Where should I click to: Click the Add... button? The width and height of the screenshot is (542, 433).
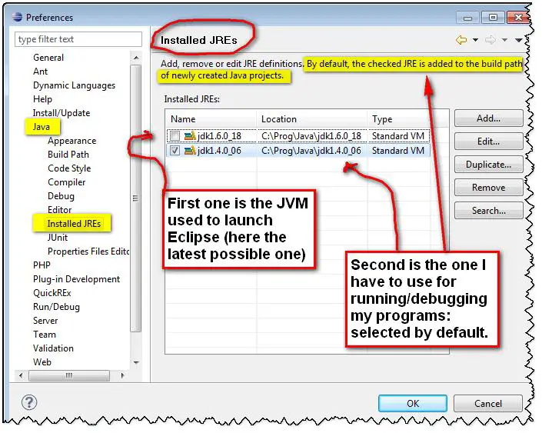click(x=488, y=118)
